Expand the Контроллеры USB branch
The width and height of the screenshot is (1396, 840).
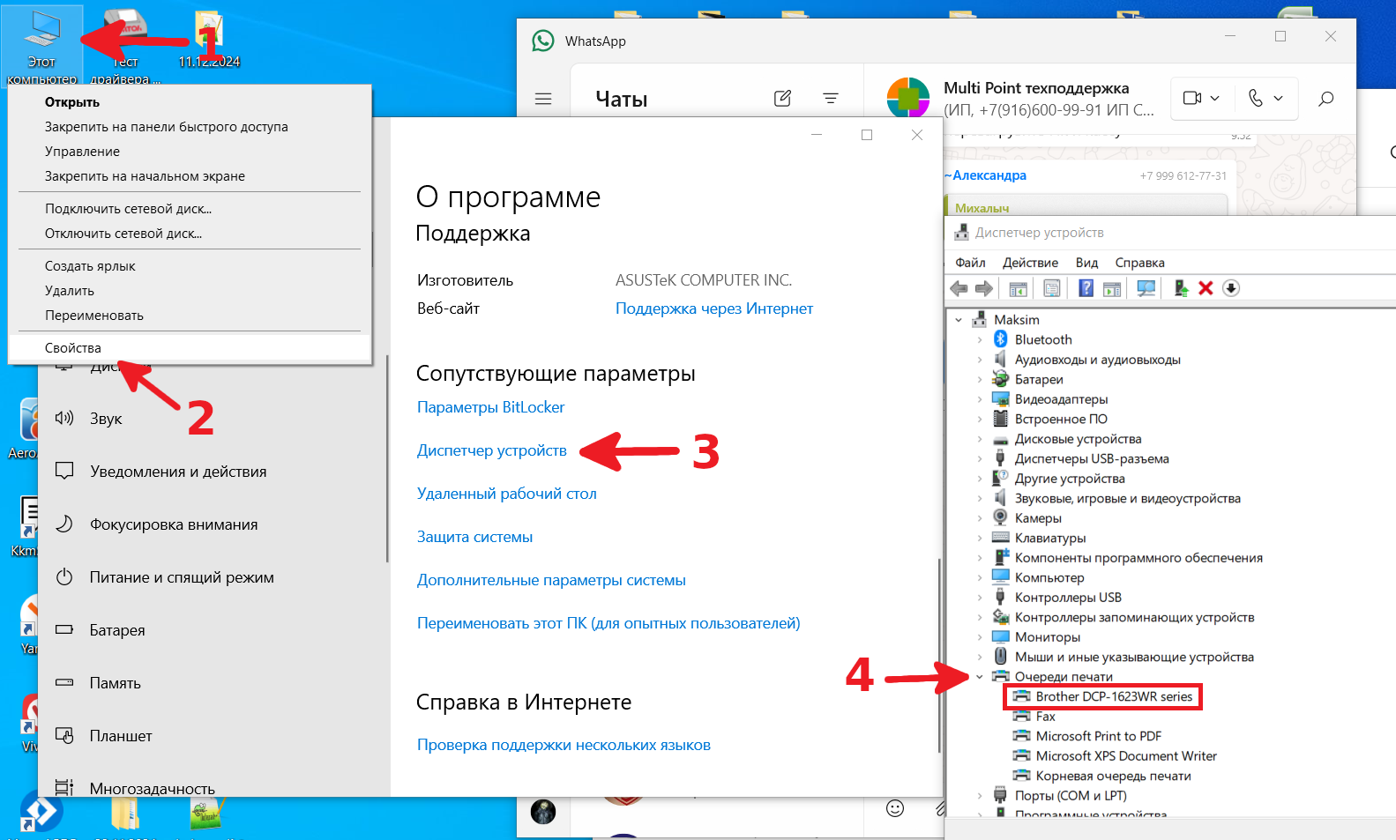(979, 598)
